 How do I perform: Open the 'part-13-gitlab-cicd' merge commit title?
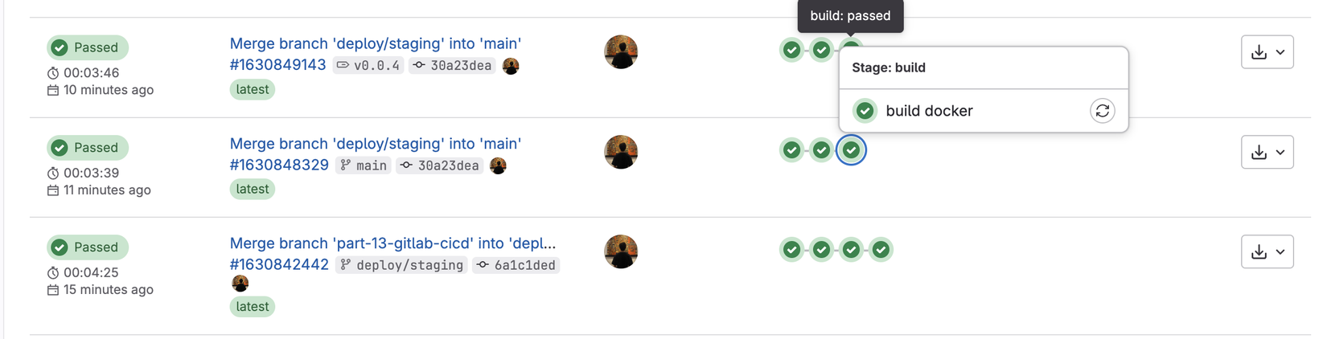[392, 243]
